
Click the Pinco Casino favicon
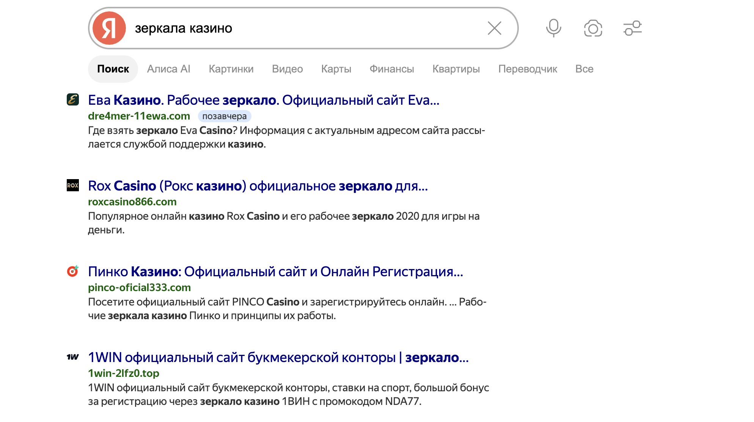tap(73, 271)
